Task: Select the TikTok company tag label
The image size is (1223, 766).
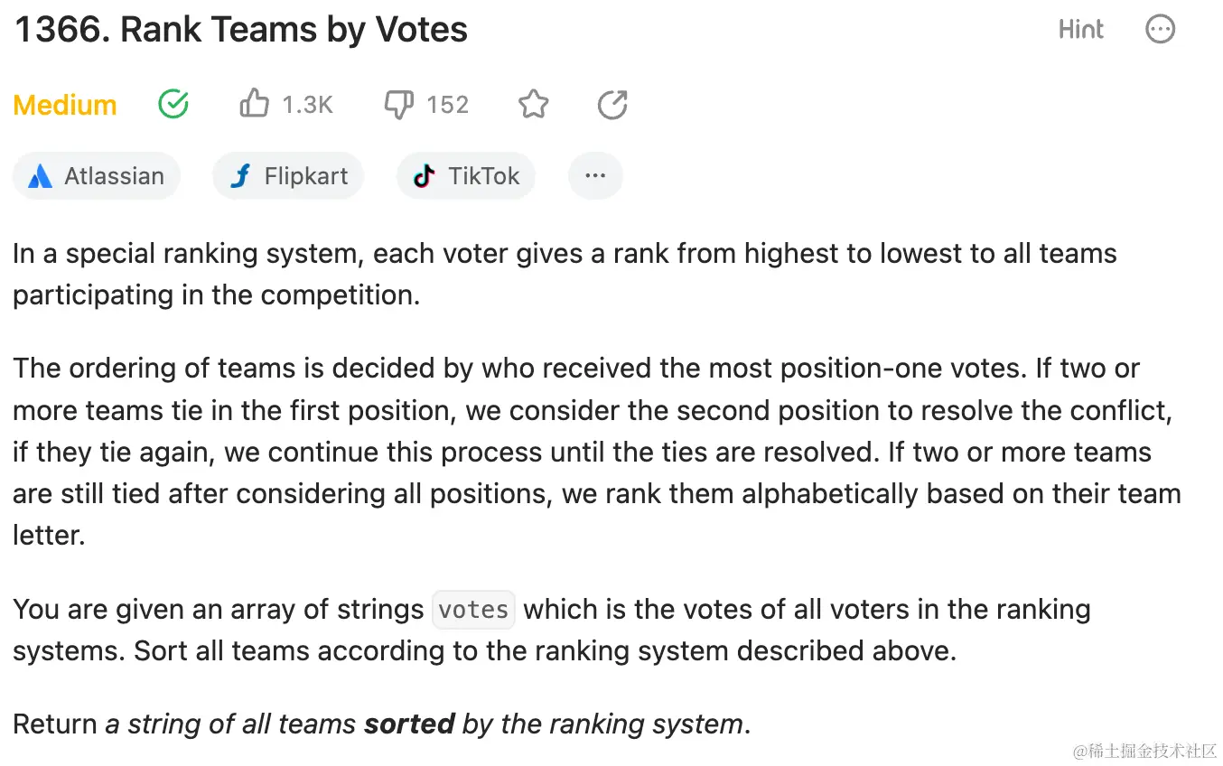Action: point(483,176)
